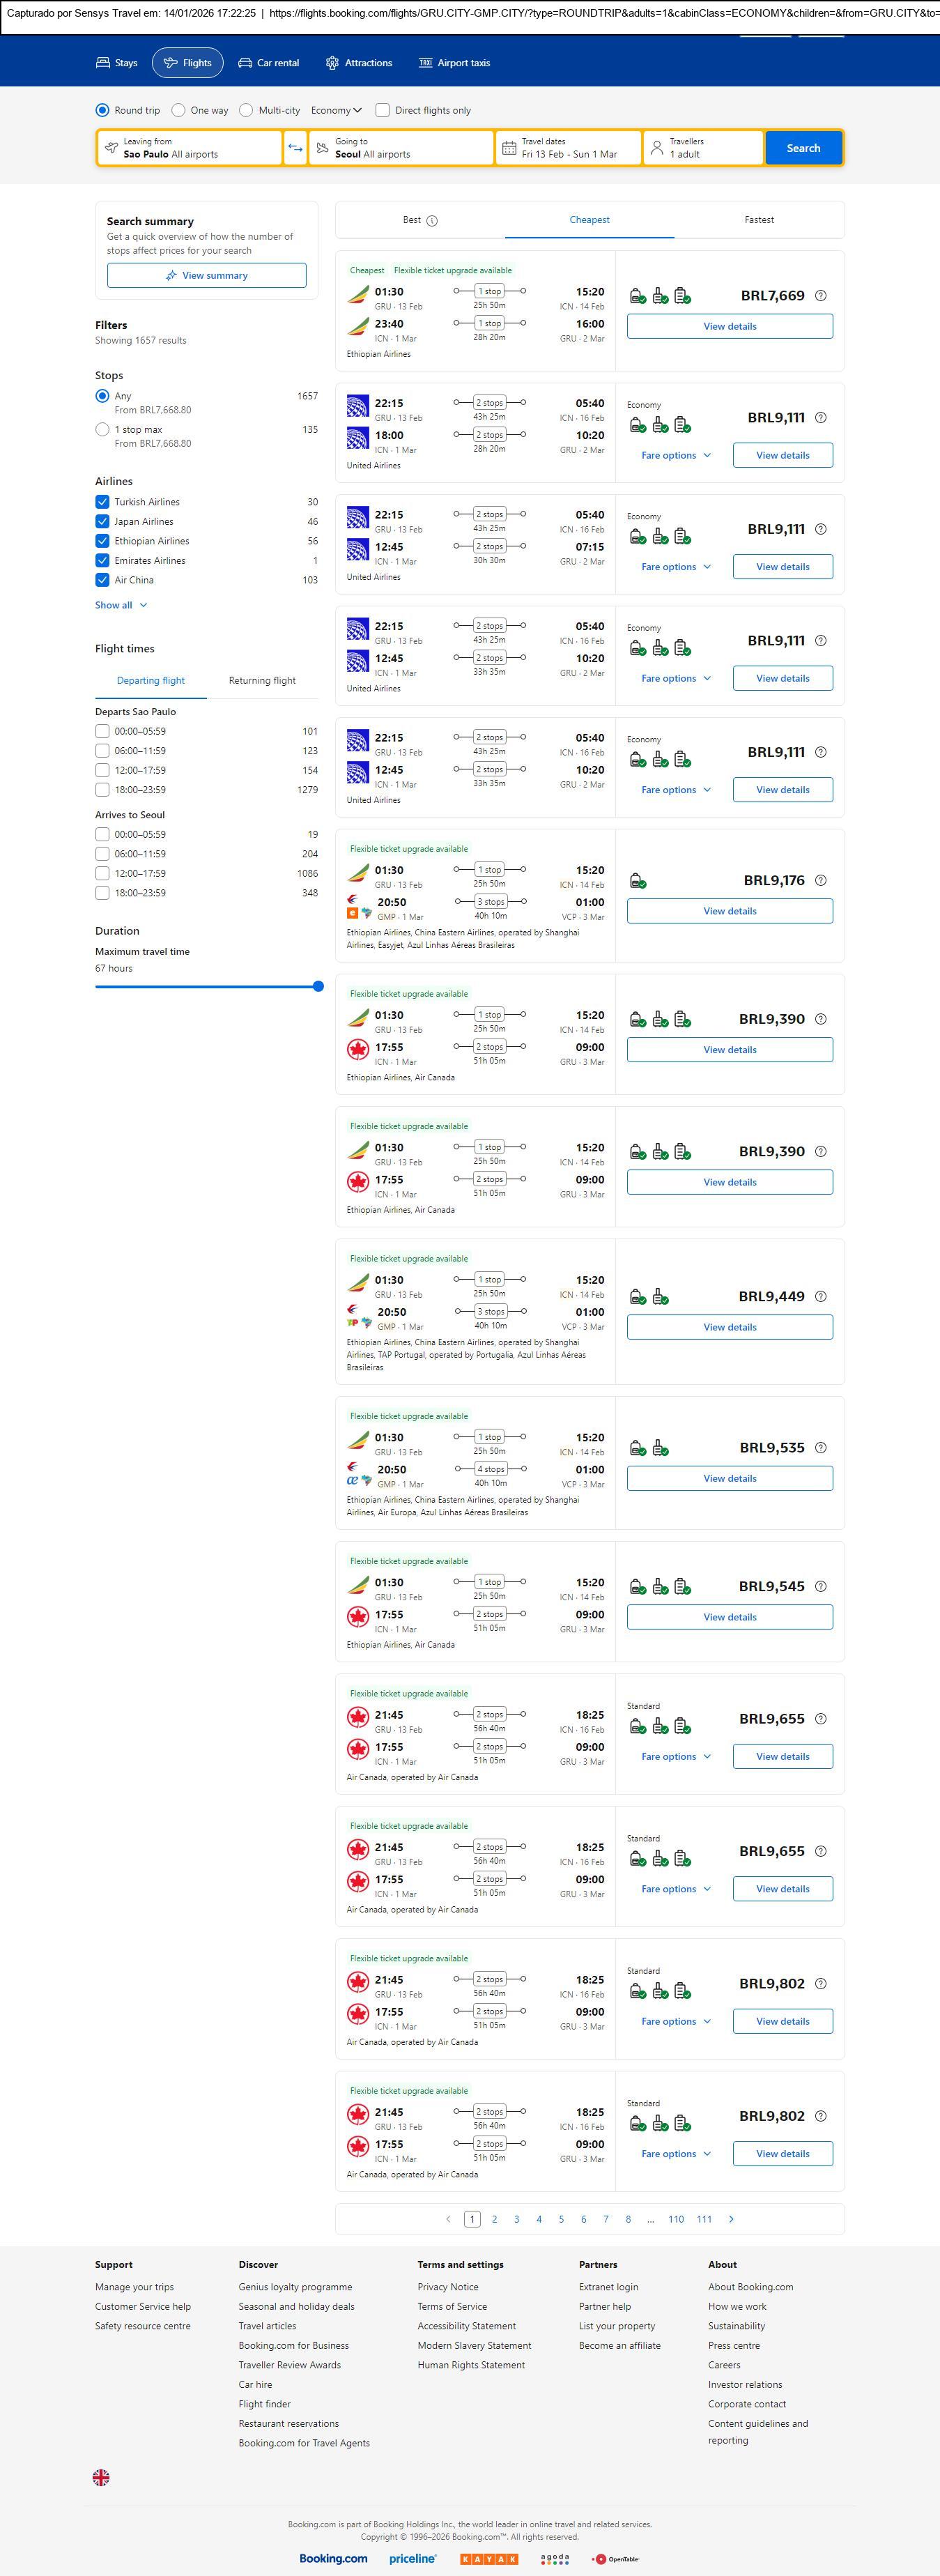
Task: Click the Booking.com logo in the footer
Action: tap(333, 2558)
